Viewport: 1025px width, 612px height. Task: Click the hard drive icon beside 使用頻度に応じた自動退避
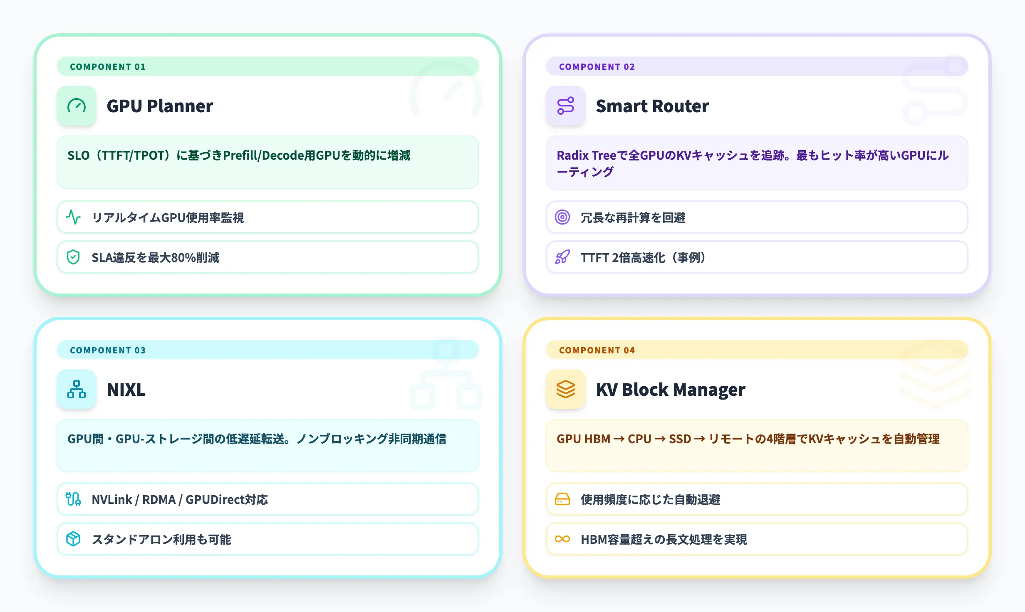(x=562, y=499)
